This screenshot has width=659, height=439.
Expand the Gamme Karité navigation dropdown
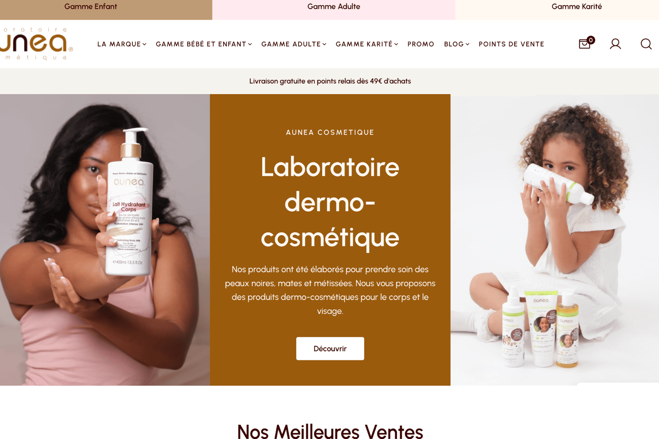(367, 44)
